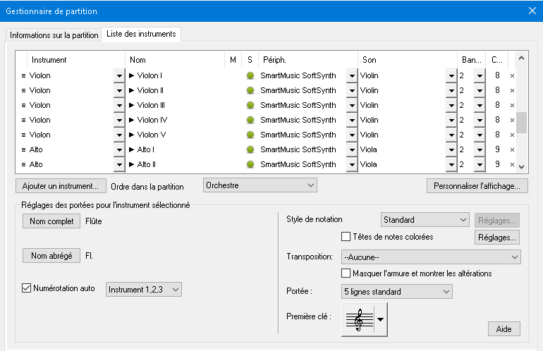Click the drag handle of Alto I row
Viewport: 543px width, 351px height.
23,149
